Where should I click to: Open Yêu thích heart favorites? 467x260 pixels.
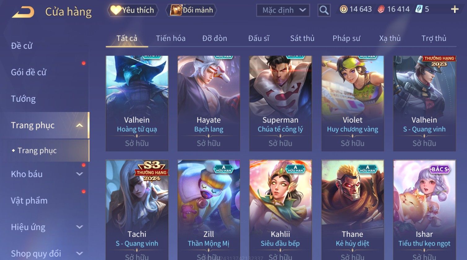tap(133, 10)
